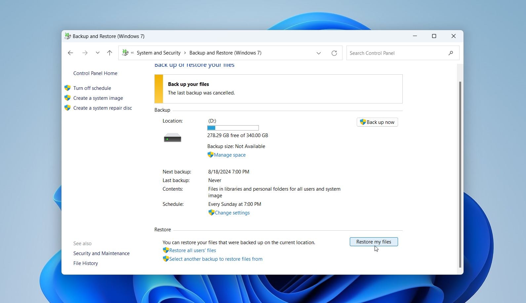Go up one level with Up arrow
The image size is (526, 303).
pos(110,53)
